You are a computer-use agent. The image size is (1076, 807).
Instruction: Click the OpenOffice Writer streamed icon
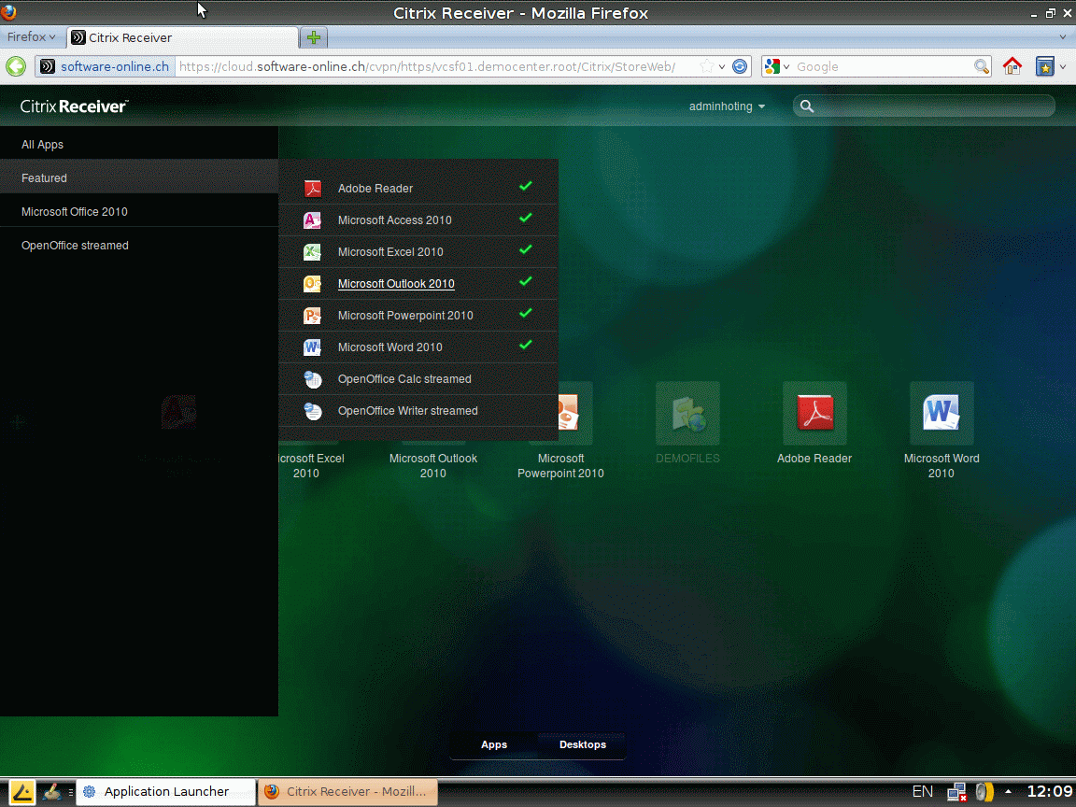point(313,410)
